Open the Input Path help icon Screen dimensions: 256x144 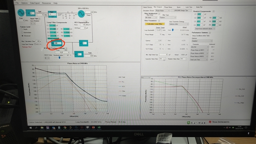39,19
